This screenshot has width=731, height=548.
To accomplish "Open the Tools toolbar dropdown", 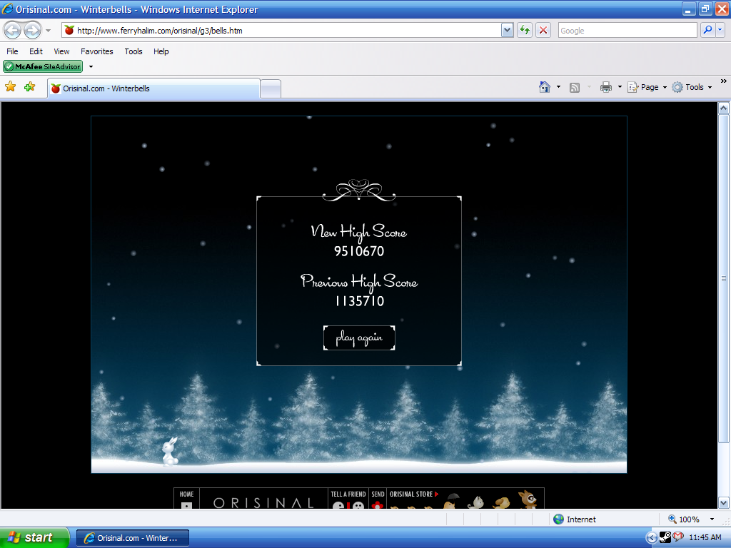I will click(692, 87).
